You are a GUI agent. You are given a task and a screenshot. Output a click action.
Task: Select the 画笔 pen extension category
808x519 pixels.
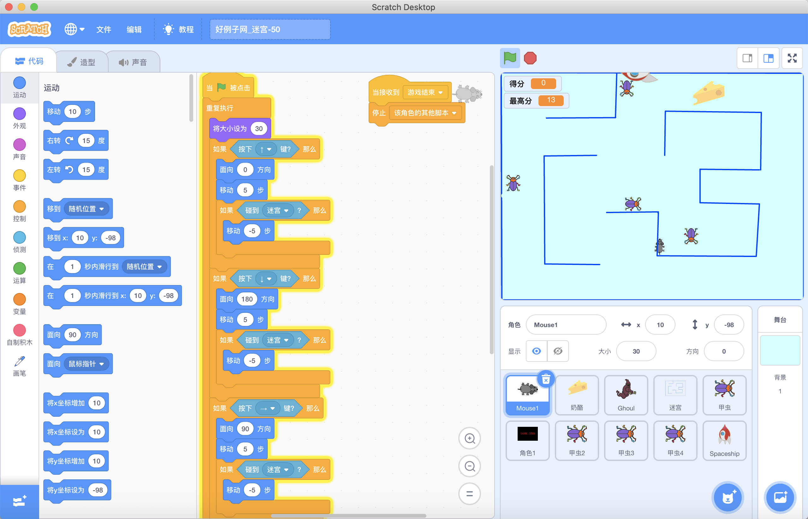click(19, 366)
